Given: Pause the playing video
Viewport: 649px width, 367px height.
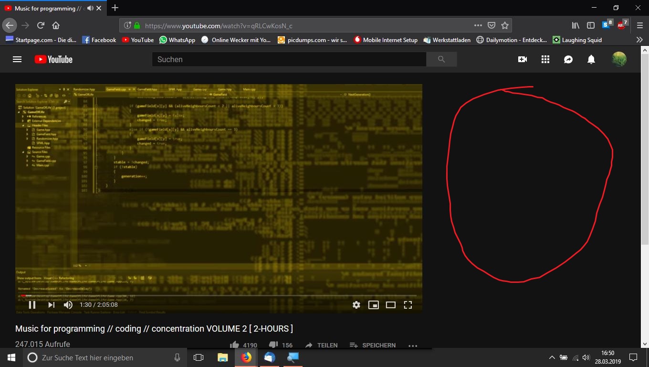Looking at the screenshot, I should tap(32, 305).
